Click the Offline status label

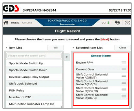pos(27,23)
